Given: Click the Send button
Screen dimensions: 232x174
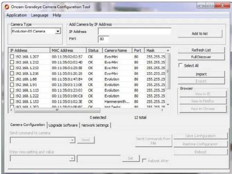Looking at the screenshot, I should point(86,140).
